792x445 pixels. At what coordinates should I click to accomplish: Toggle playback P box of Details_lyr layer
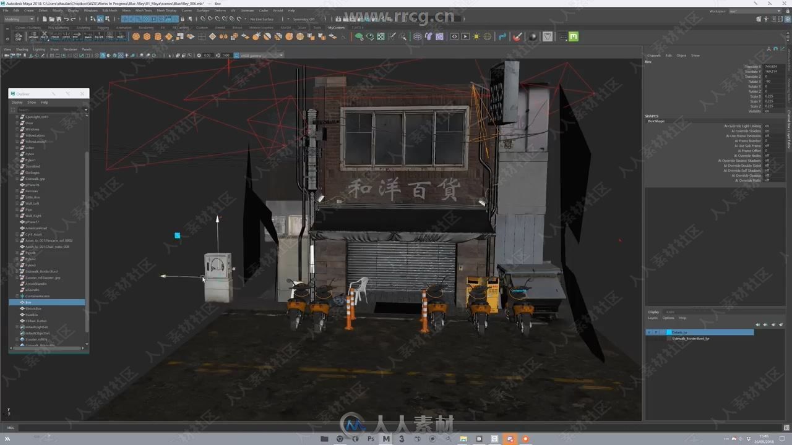click(656, 333)
